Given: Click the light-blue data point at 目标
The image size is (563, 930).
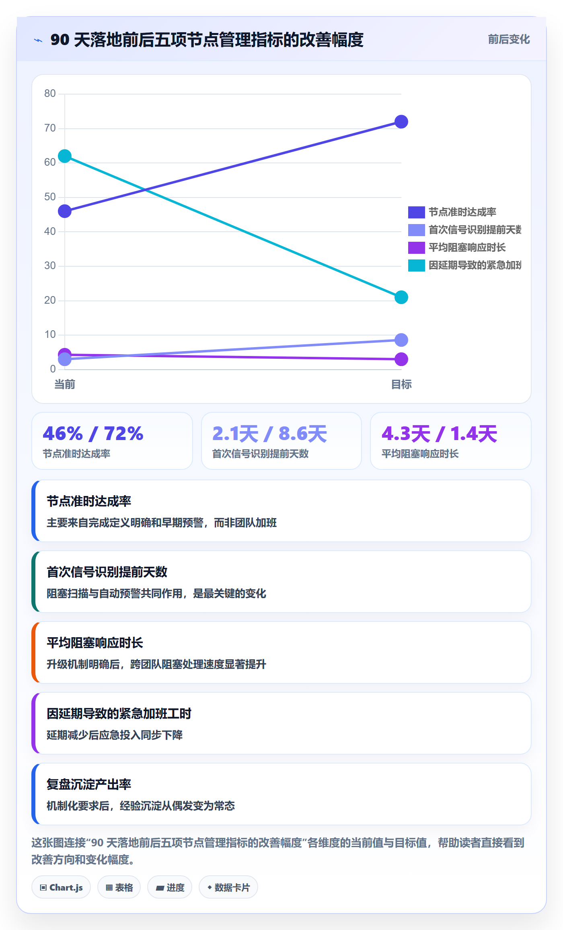Looking at the screenshot, I should pyautogui.click(x=401, y=340).
